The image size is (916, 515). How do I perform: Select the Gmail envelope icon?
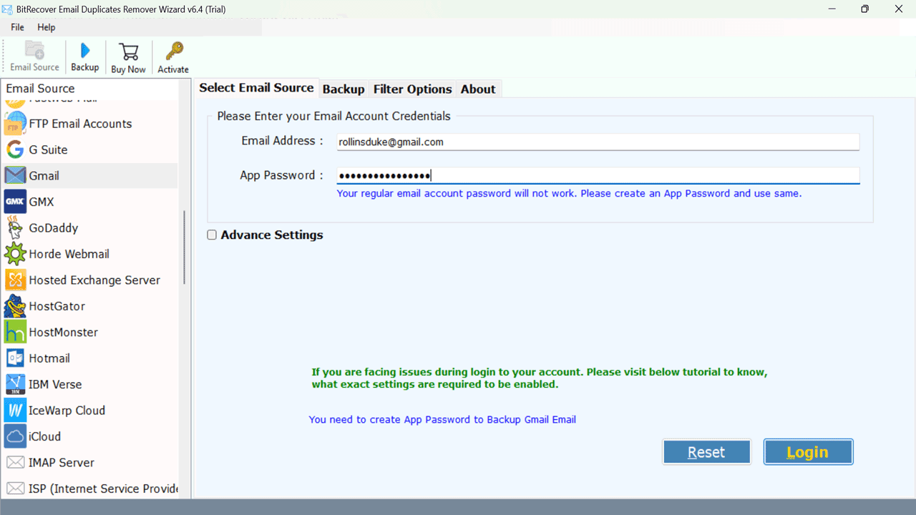pos(15,176)
